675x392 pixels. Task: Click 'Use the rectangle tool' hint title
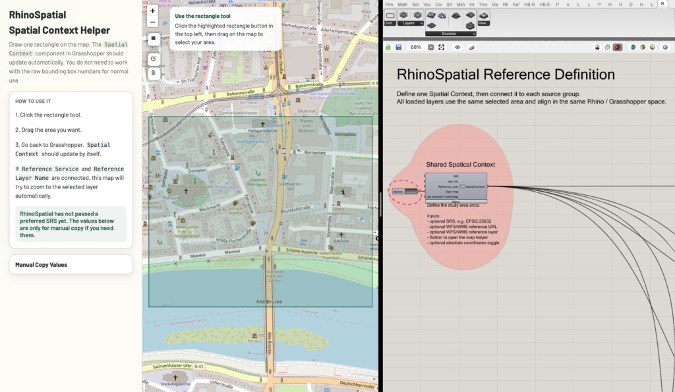202,16
